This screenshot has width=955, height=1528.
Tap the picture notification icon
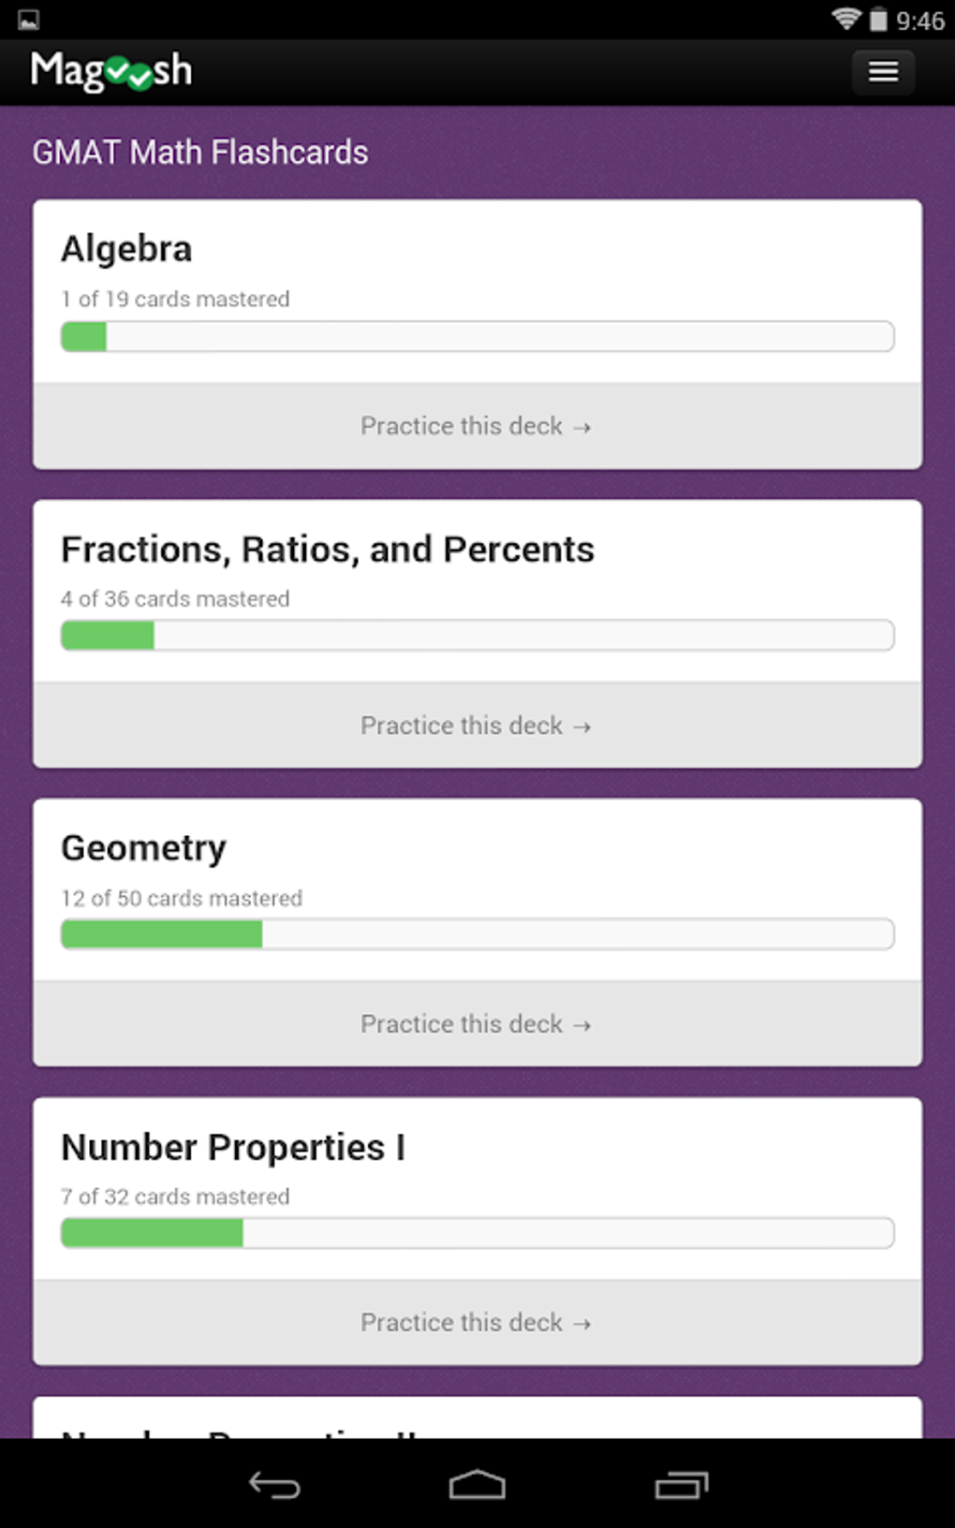click(x=29, y=20)
